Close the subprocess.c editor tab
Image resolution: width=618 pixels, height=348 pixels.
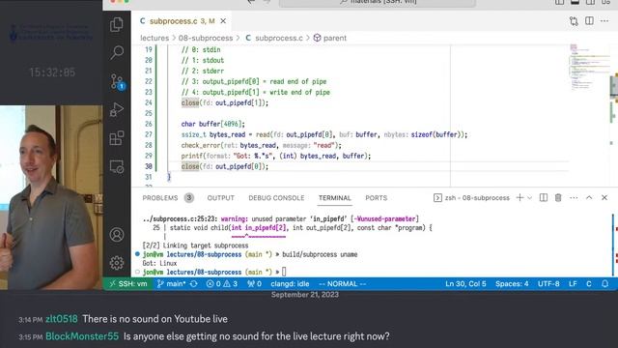click(223, 21)
